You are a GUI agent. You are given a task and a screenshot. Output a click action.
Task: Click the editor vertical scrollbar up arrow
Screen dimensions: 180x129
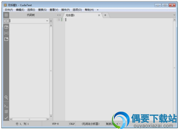174,20
